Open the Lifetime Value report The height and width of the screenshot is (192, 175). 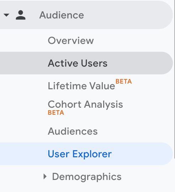click(x=81, y=86)
